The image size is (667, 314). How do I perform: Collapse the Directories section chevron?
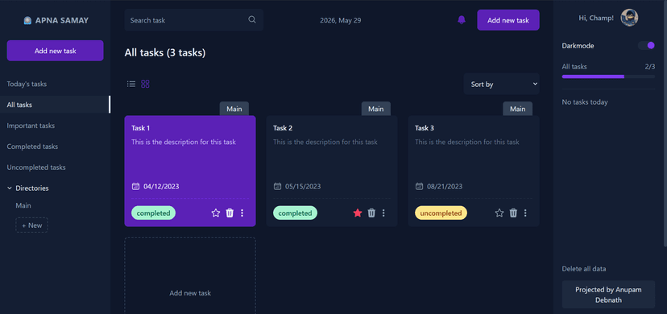point(10,188)
